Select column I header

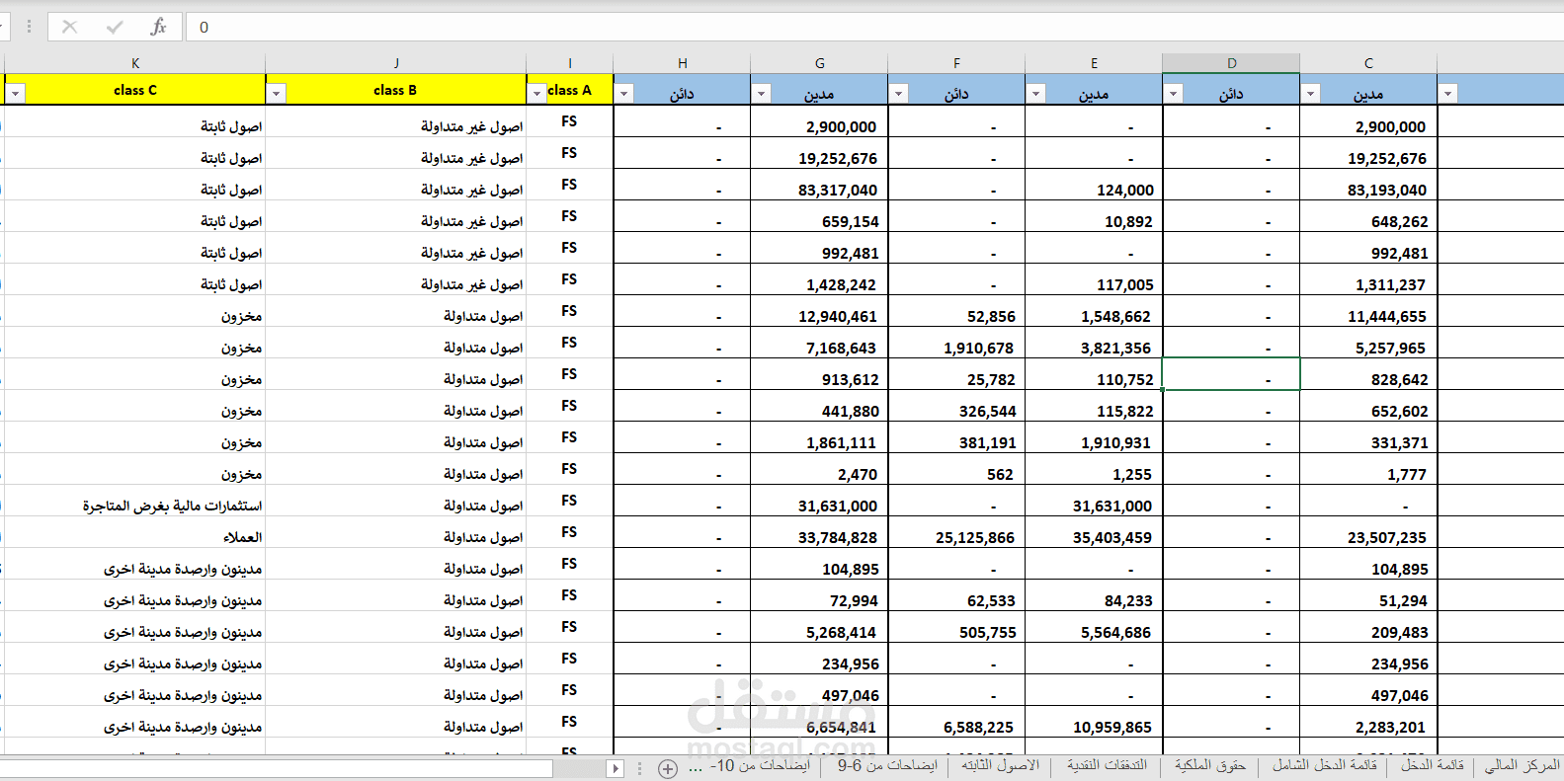(x=570, y=63)
